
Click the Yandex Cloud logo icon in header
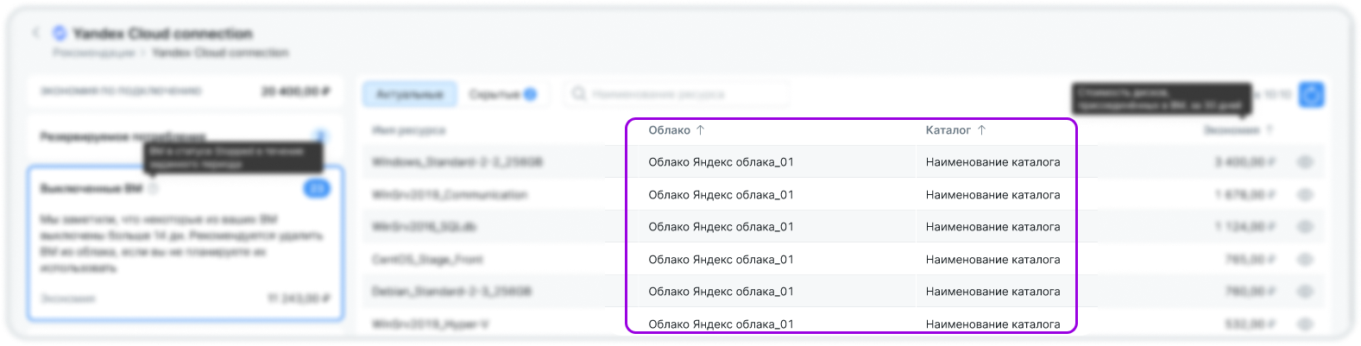(60, 34)
